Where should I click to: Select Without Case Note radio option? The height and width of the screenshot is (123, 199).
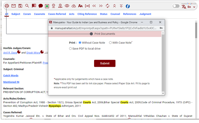(x=80, y=43)
